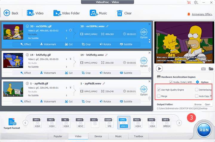Image resolution: width=215 pixels, height=142 pixels.
Task: Switch to the Music tab
Action: click(119, 136)
